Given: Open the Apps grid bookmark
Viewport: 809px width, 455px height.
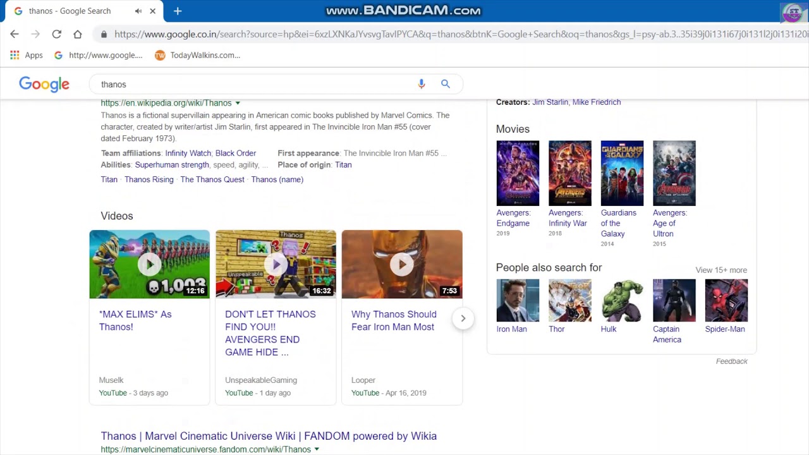Looking at the screenshot, I should (x=27, y=55).
